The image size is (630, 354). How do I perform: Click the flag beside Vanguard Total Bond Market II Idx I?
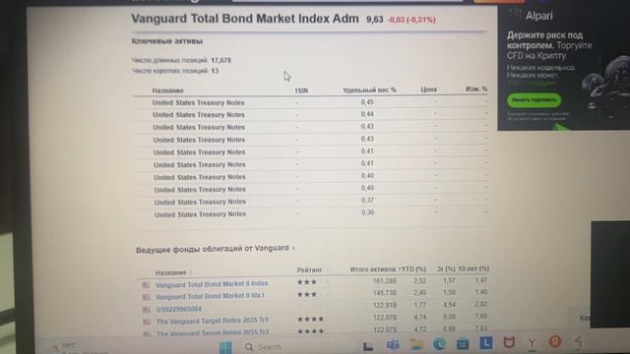147,297
